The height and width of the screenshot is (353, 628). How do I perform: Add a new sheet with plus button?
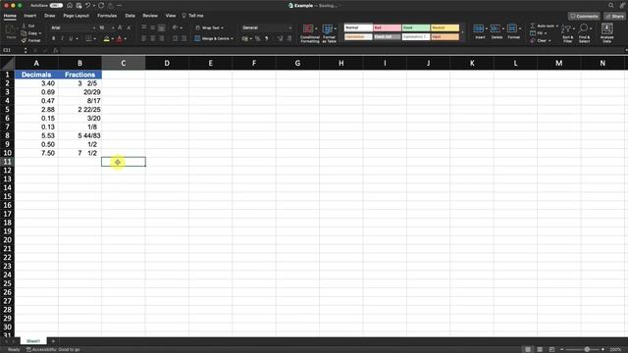tap(53, 341)
